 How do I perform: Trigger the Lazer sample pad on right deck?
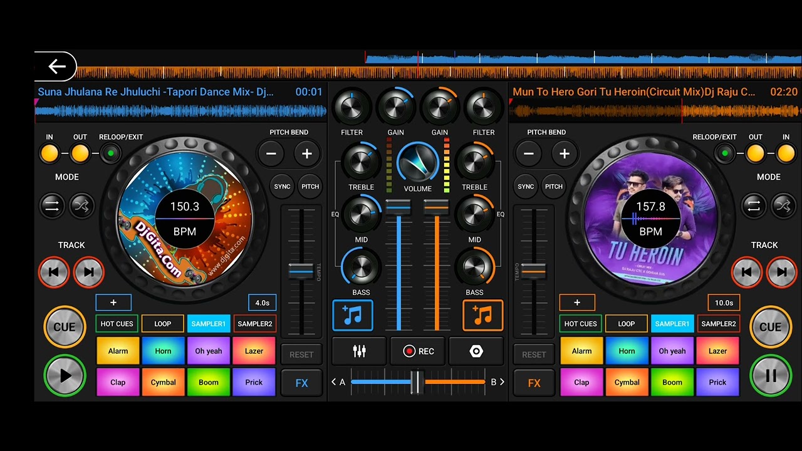(x=718, y=351)
